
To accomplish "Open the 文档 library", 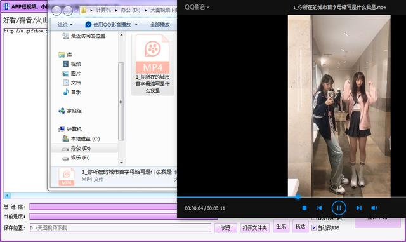I will (72, 83).
